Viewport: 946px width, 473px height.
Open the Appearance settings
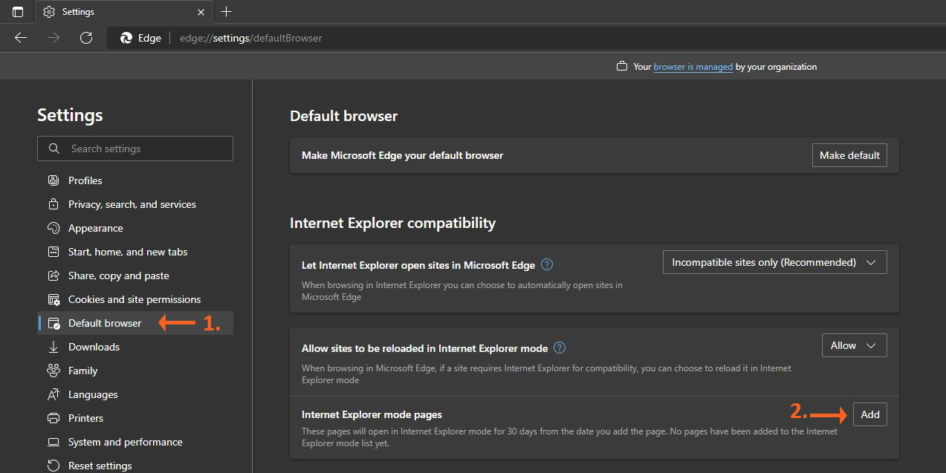point(95,227)
